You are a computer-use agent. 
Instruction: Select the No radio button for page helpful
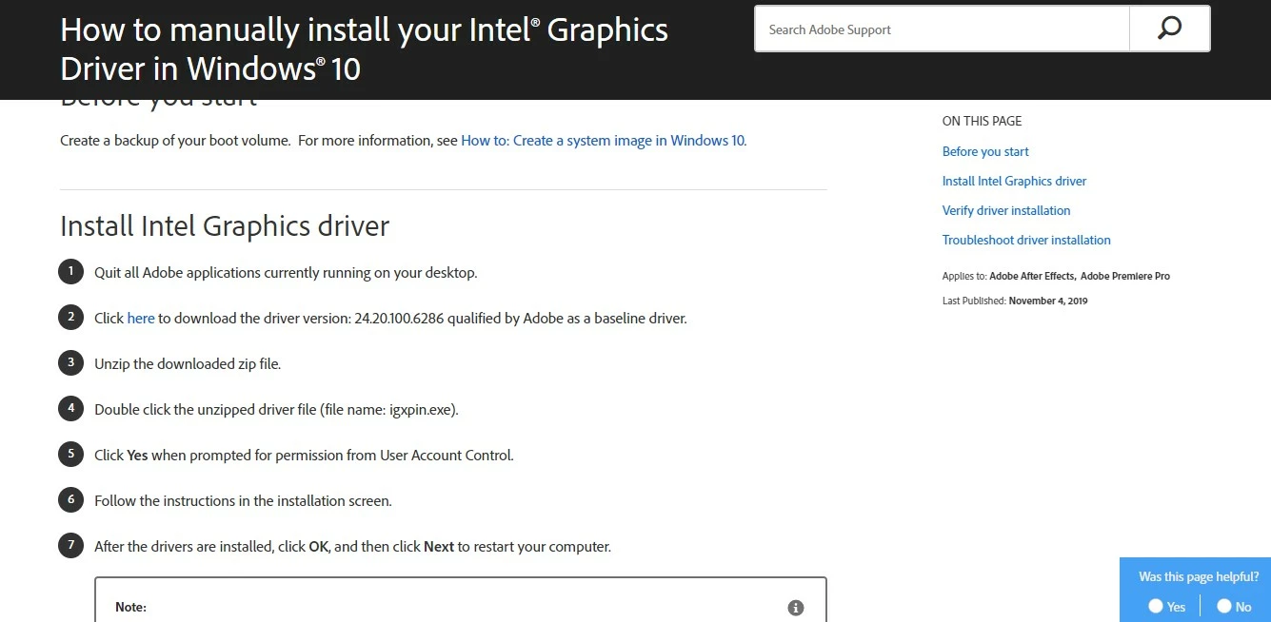click(x=1224, y=606)
